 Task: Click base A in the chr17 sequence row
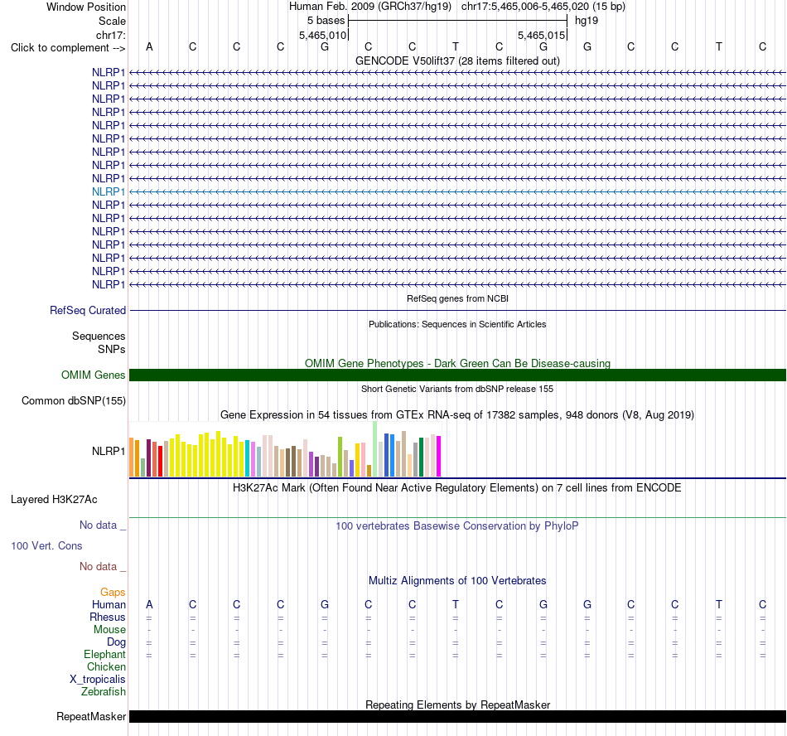(x=149, y=46)
